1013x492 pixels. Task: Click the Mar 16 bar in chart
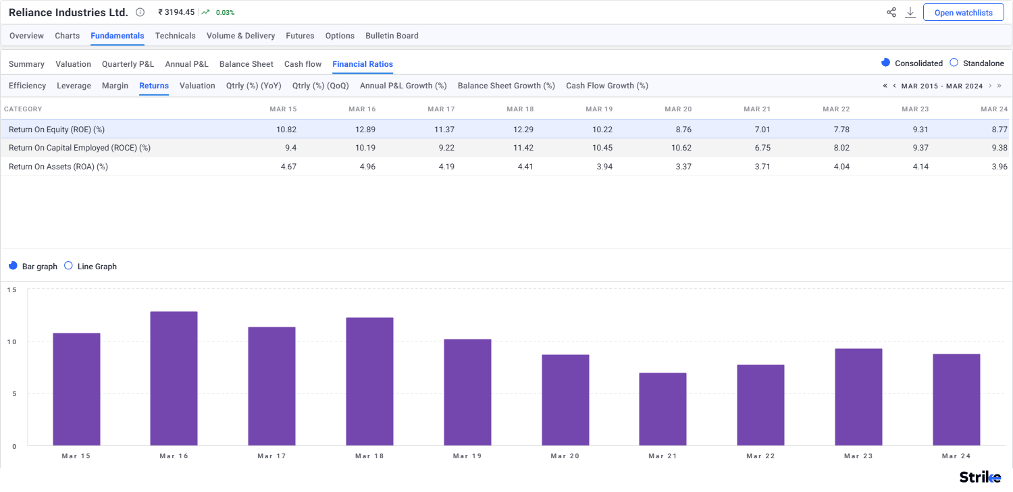(x=174, y=379)
